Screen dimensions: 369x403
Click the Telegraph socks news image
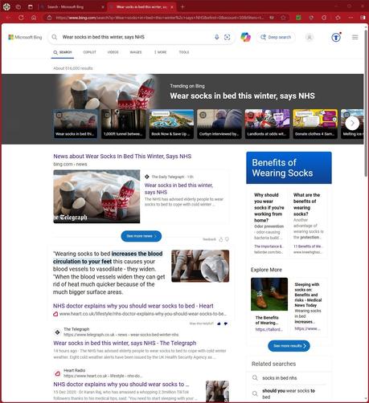click(x=96, y=197)
